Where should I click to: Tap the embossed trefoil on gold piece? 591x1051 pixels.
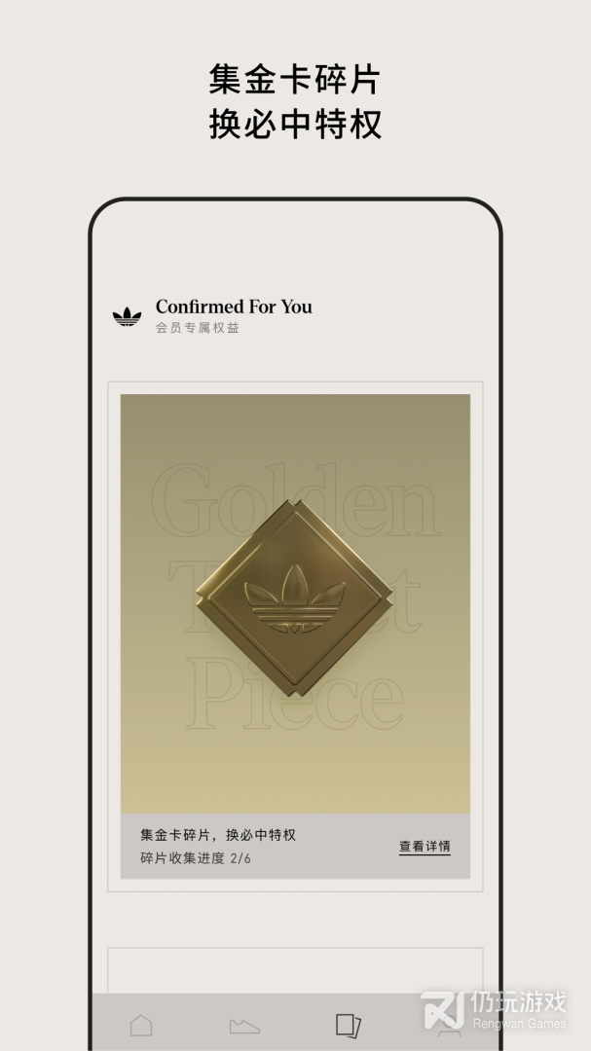[294, 598]
